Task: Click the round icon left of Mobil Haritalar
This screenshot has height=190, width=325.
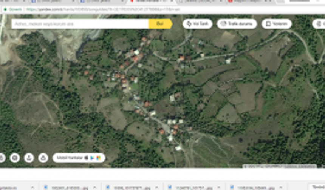Action: (x=43, y=158)
